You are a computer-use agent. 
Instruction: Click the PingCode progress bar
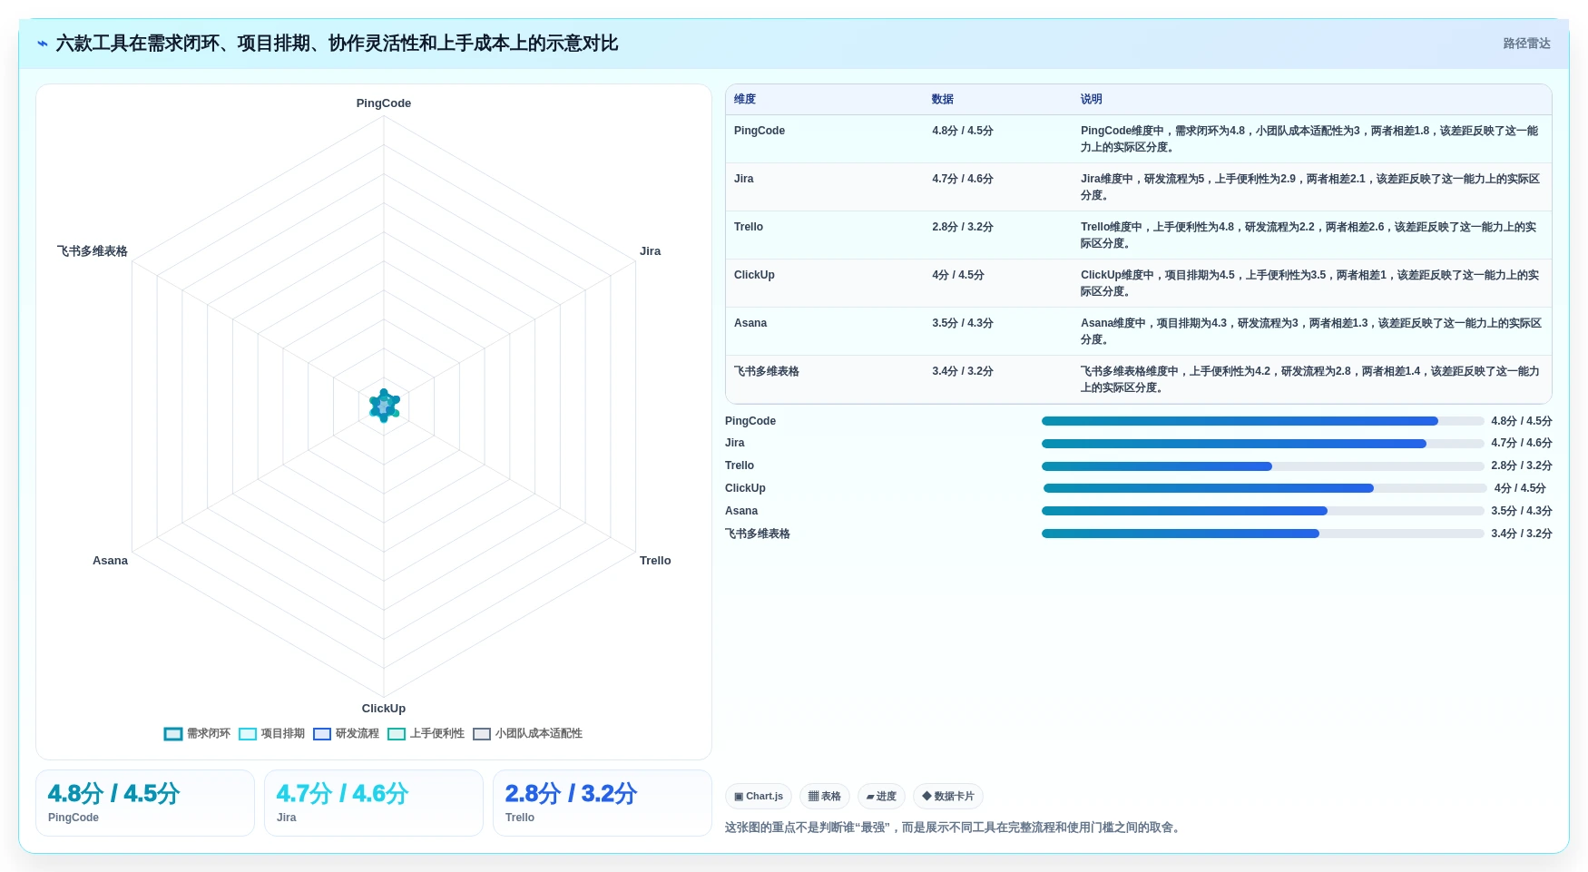click(1262, 421)
